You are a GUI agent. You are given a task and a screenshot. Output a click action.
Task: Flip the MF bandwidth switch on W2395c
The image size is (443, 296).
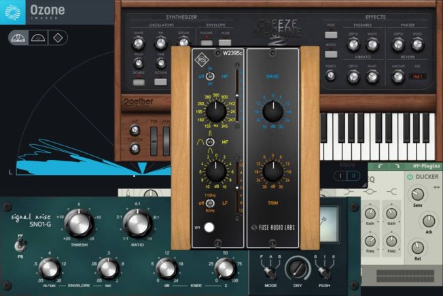[210, 142]
